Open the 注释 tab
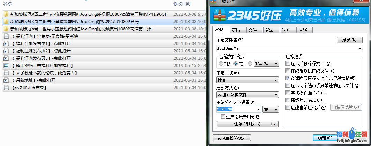This screenshot has width=371, height=146. click(303, 30)
